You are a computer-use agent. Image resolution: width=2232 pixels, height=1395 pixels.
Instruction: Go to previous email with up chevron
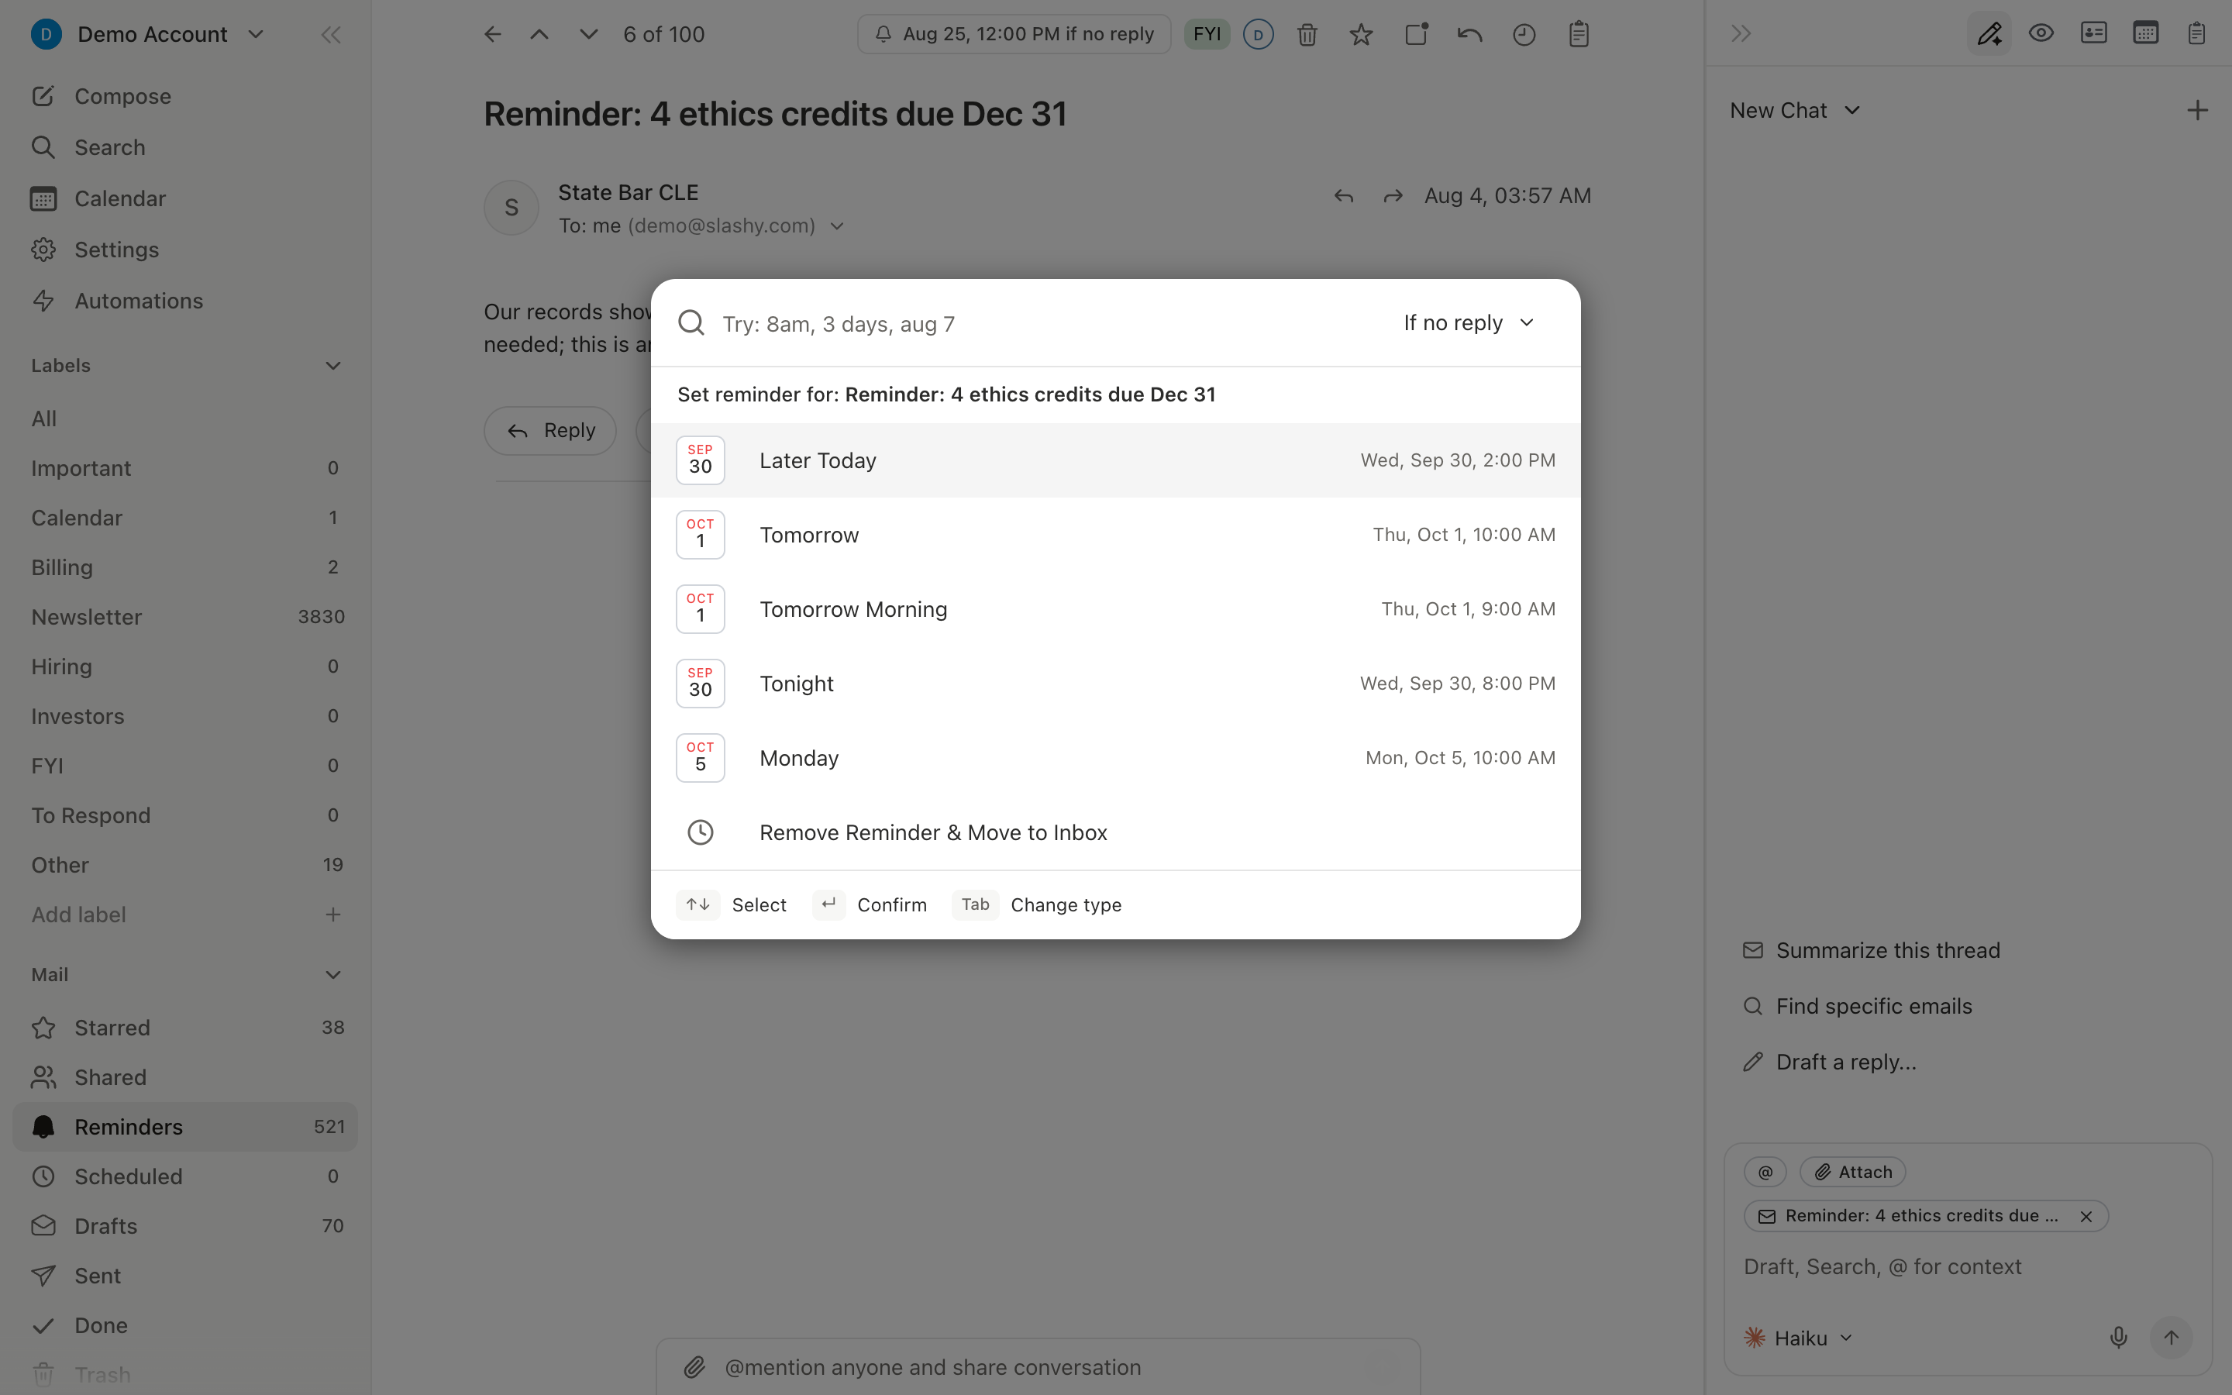pos(539,34)
